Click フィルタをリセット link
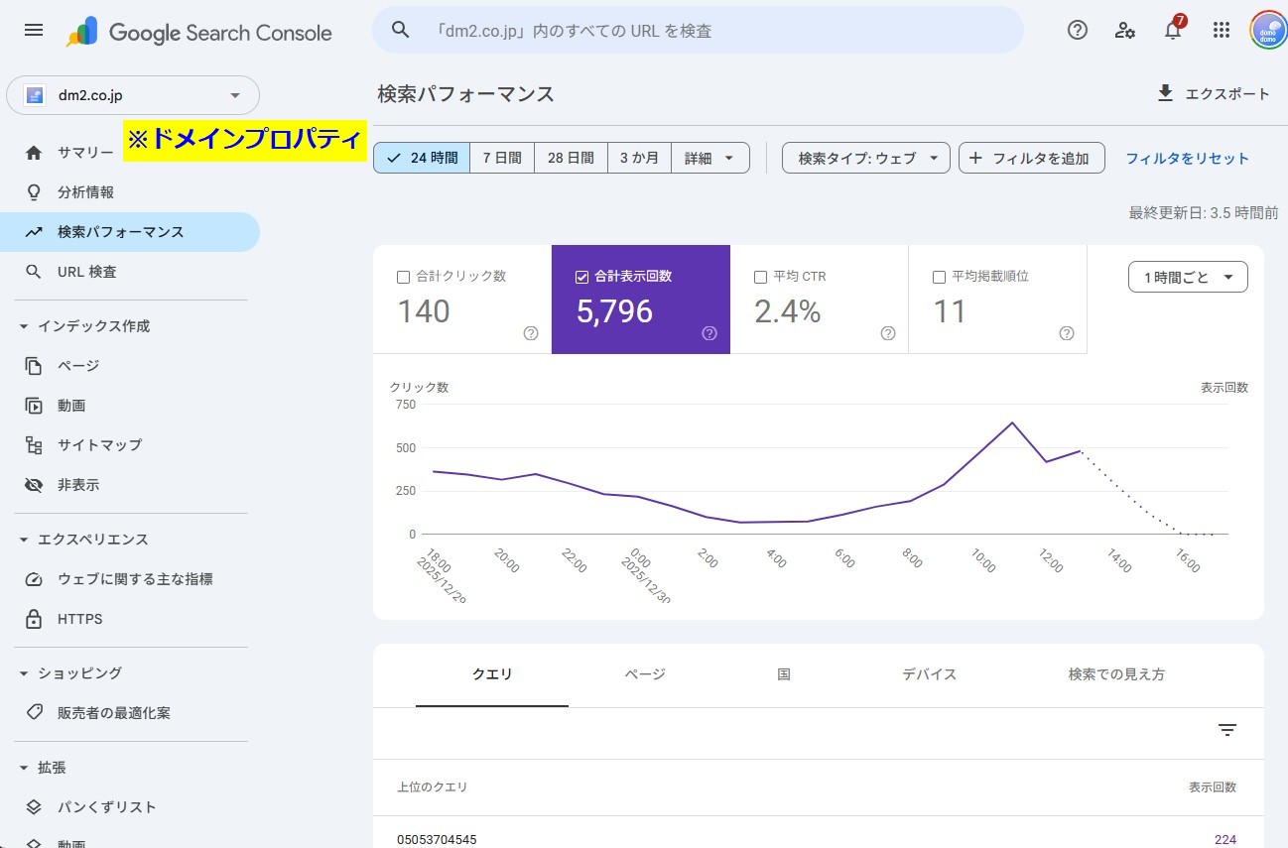The height and width of the screenshot is (848, 1288). (x=1188, y=157)
